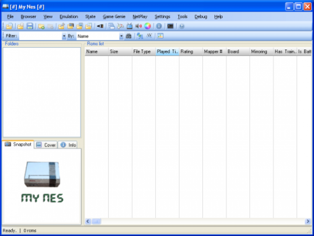Sort by Has Trainer column header
The width and height of the screenshot is (314, 236).
coord(285,52)
